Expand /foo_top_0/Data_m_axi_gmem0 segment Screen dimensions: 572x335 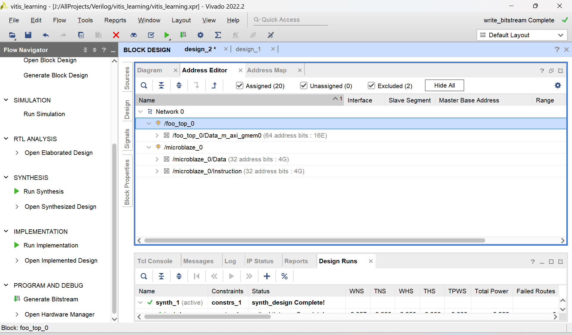[157, 135]
